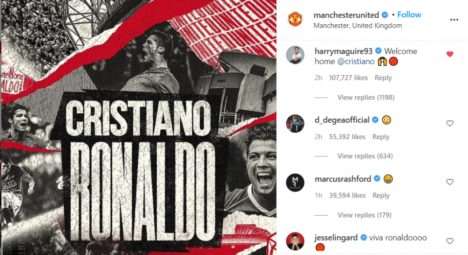Expand View replies (634)

pyautogui.click(x=365, y=156)
